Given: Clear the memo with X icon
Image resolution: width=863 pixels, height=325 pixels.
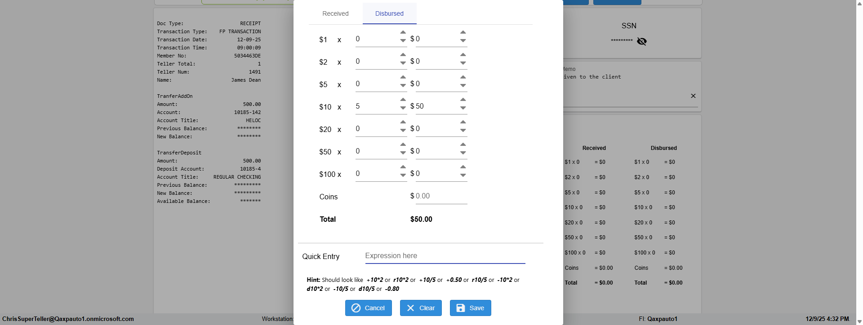Looking at the screenshot, I should click(693, 96).
